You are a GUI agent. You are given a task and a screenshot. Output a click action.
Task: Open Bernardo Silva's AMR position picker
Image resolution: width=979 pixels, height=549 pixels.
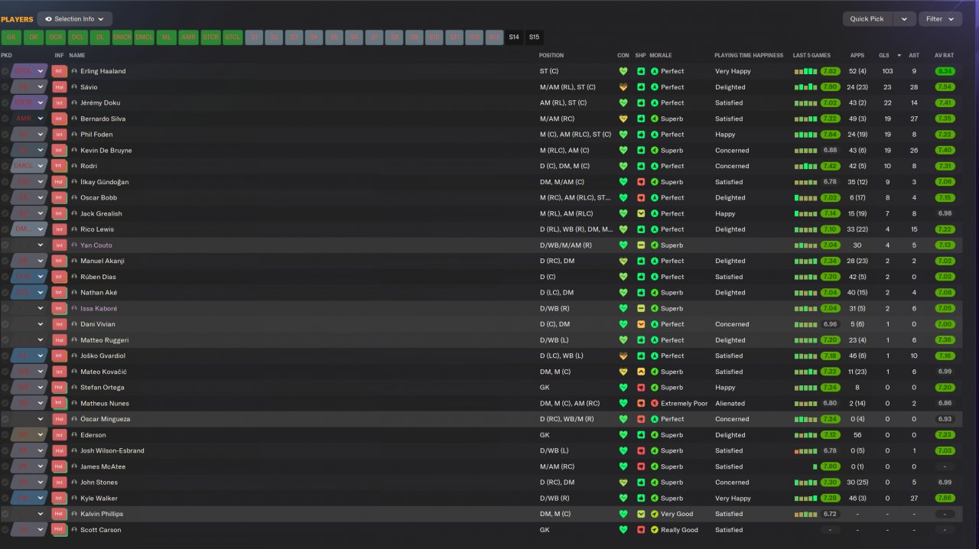click(x=29, y=119)
